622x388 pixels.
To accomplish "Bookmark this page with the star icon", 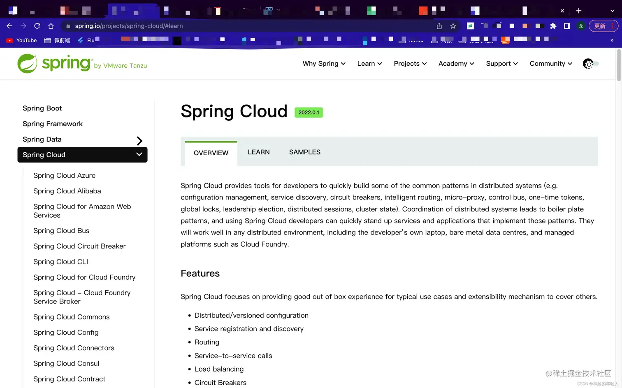I will [453, 26].
